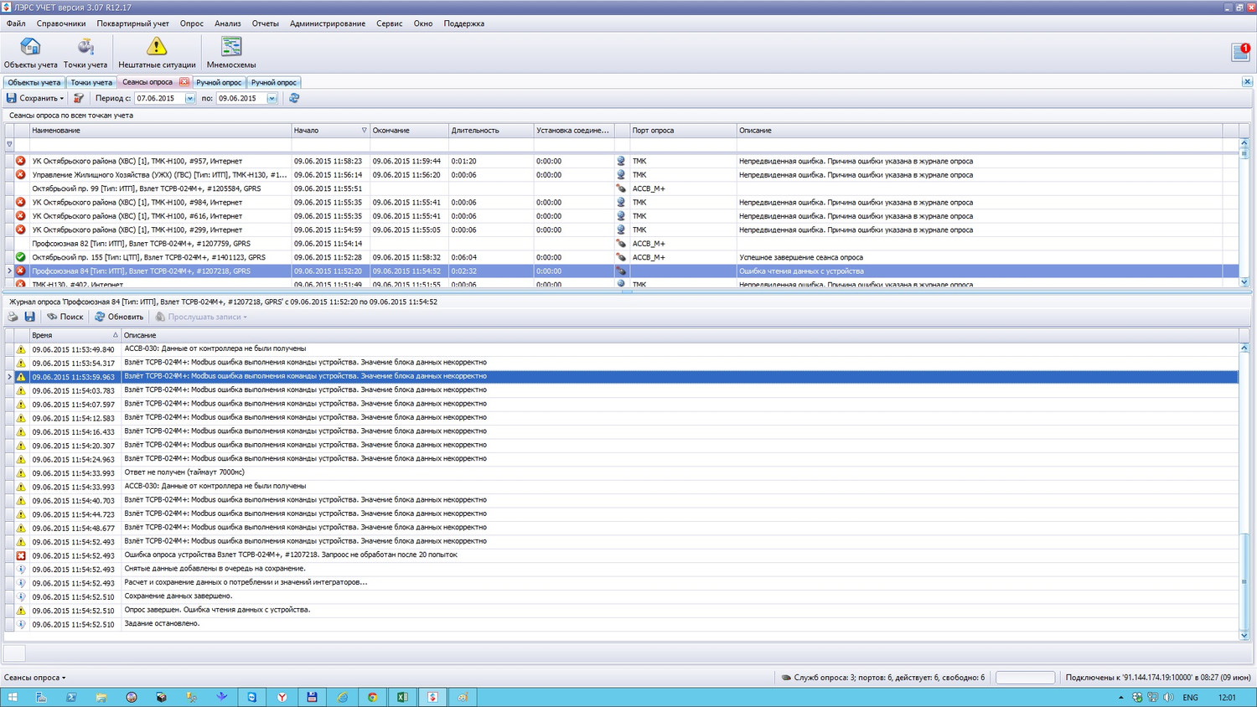Click the Internet Explorer taskbar icon
Image resolution: width=1257 pixels, height=707 pixels.
[x=342, y=697]
